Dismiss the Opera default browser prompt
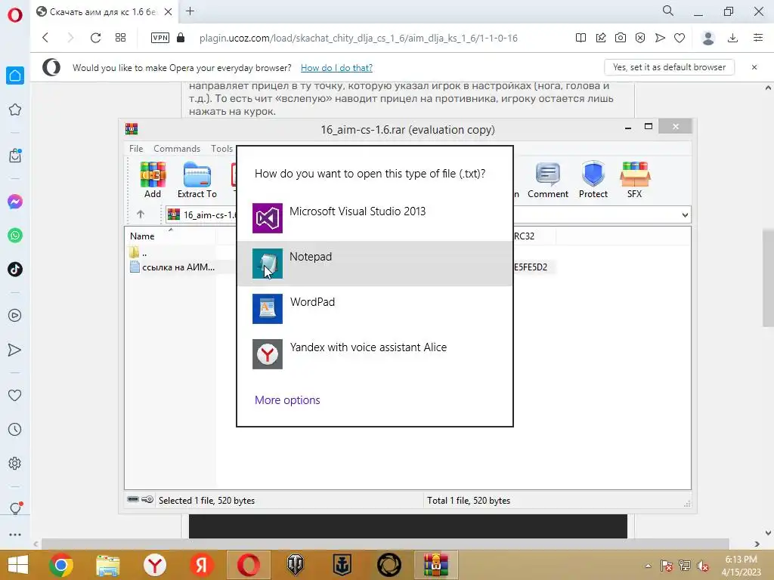774x580 pixels. (754, 67)
